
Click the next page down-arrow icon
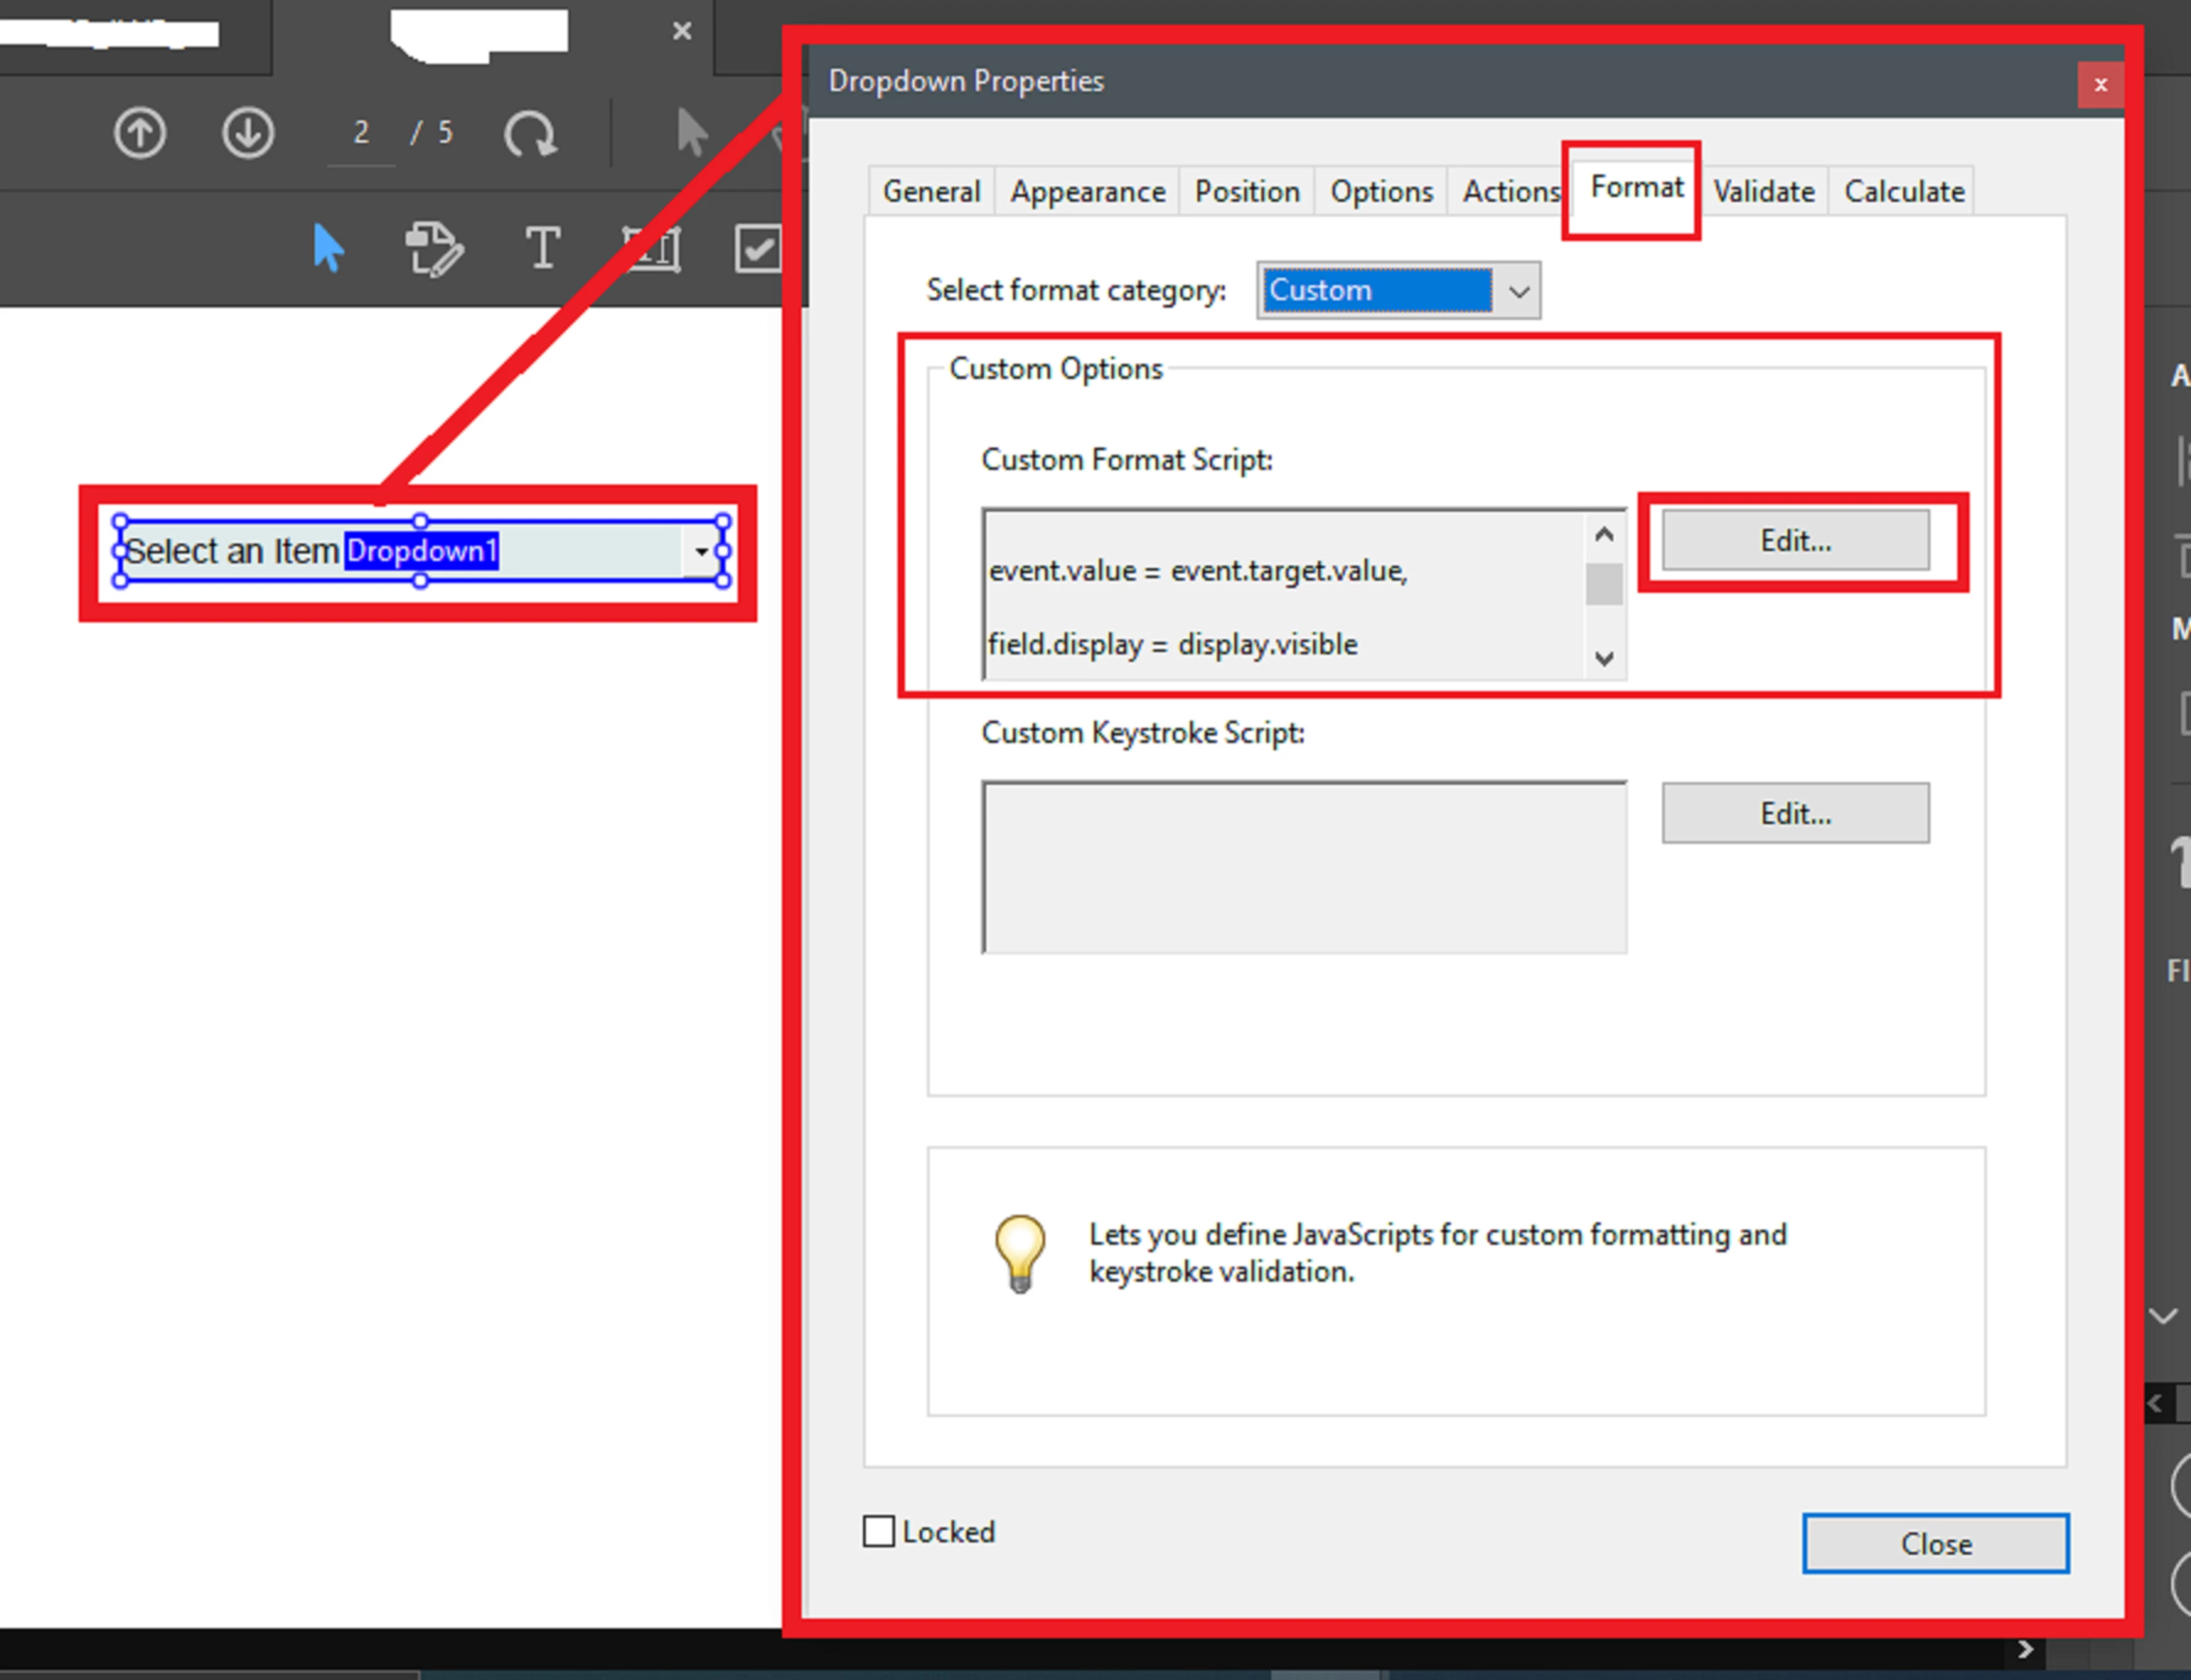tap(247, 133)
